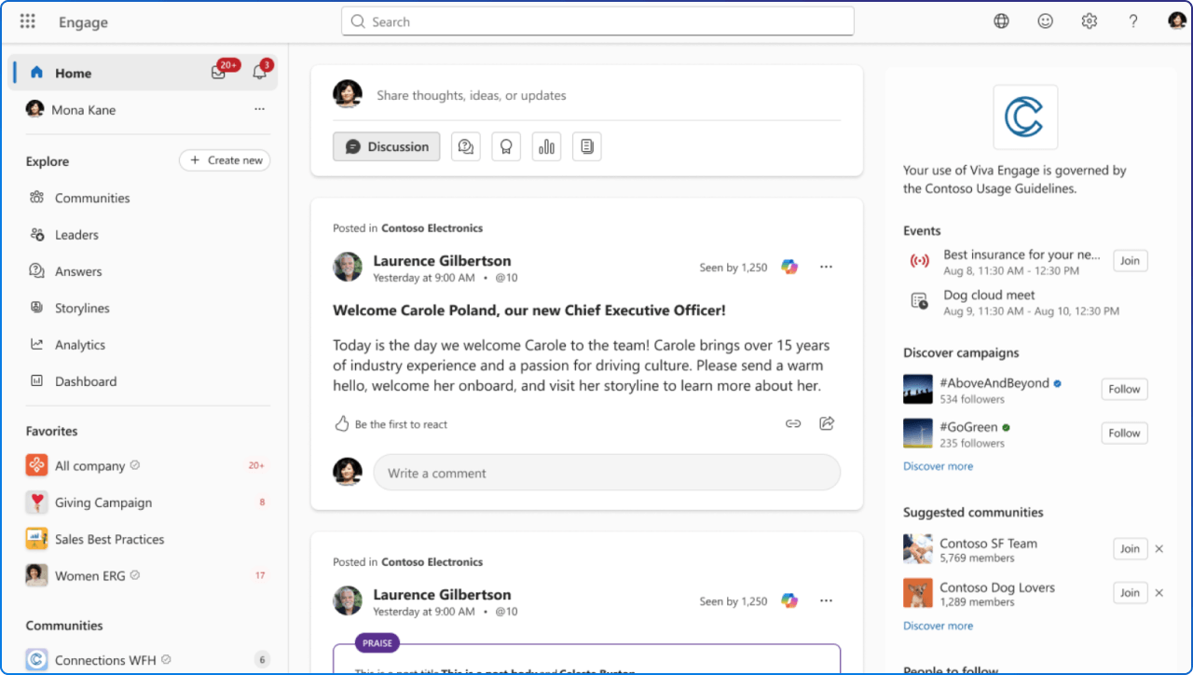Image resolution: width=1193 pixels, height=675 pixels.
Task: Join Contoso Dog Lovers community
Action: click(x=1130, y=593)
